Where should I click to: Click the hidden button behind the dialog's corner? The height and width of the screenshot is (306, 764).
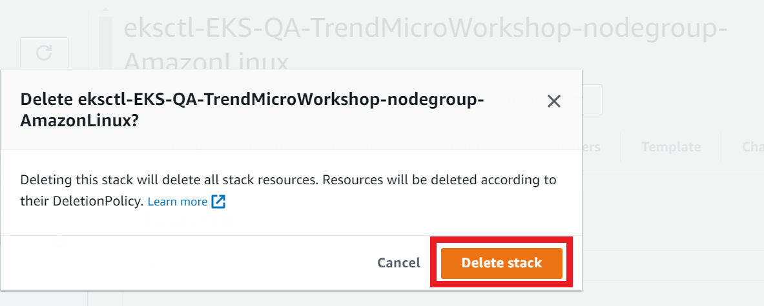[x=592, y=100]
